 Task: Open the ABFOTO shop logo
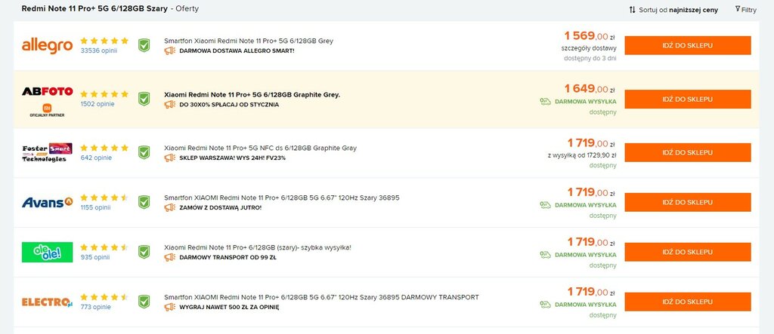(48, 92)
